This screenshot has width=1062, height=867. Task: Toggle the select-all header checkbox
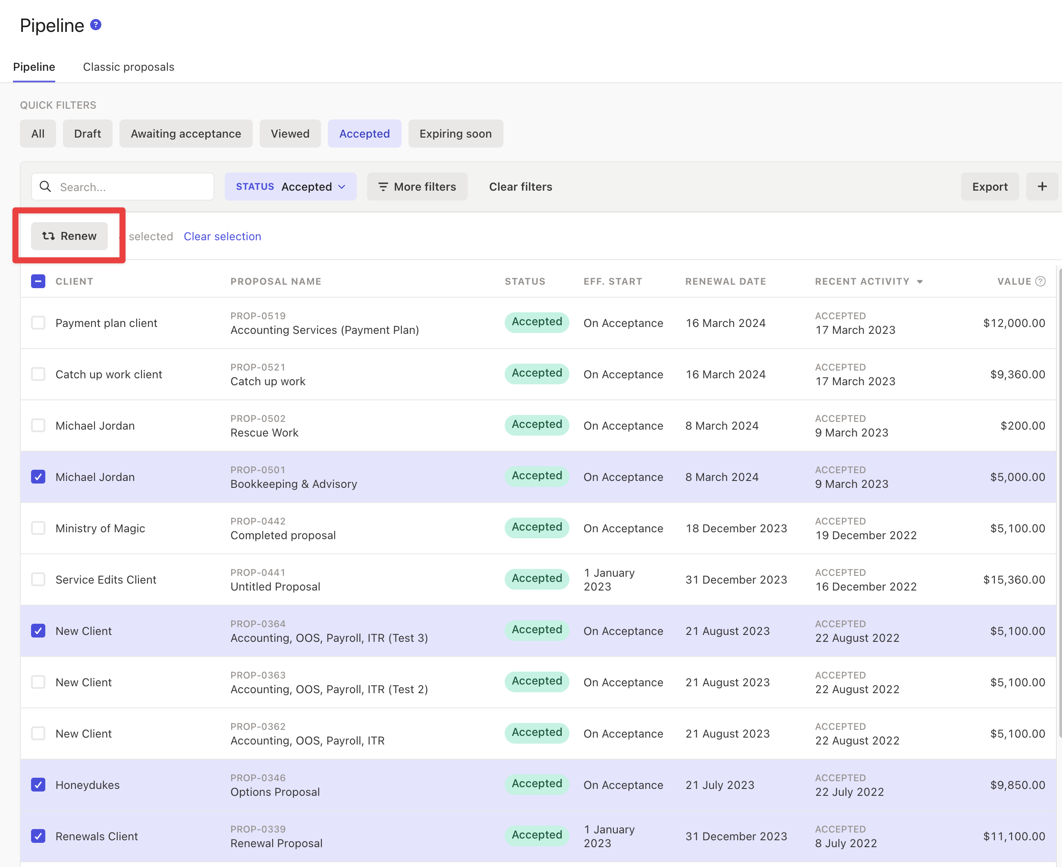pos(38,281)
